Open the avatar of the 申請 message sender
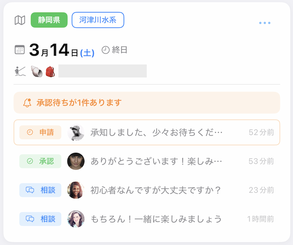 76,132
